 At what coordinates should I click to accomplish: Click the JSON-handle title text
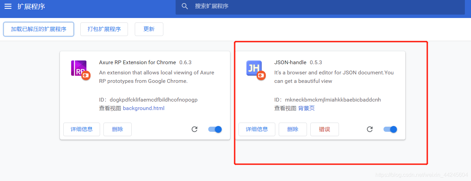coord(290,62)
